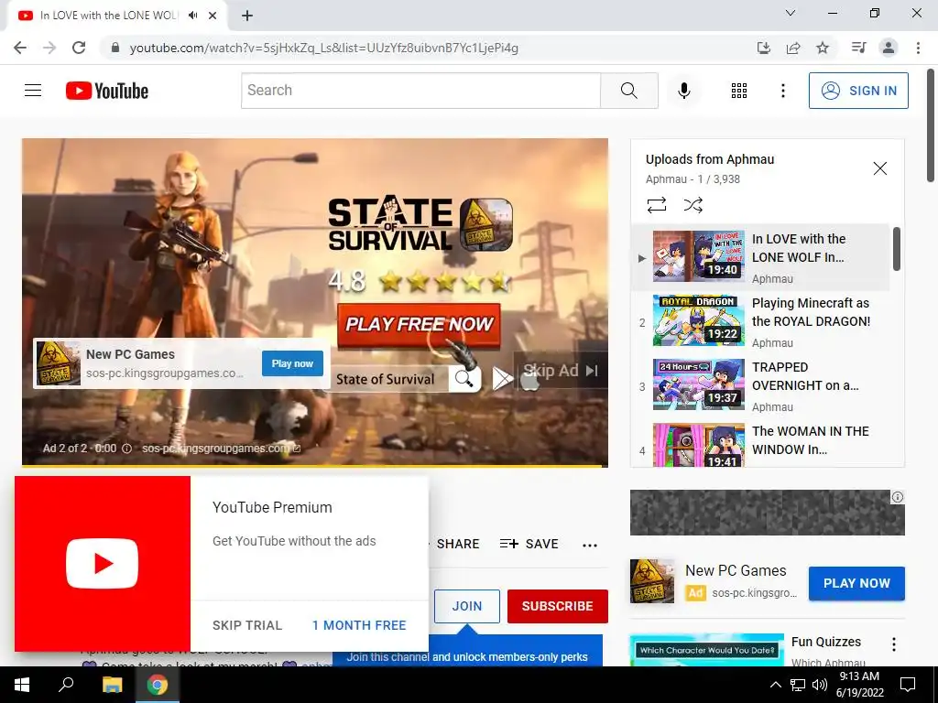This screenshot has width=938, height=703.
Task: Toggle shuffle playlist
Action: [x=693, y=205]
